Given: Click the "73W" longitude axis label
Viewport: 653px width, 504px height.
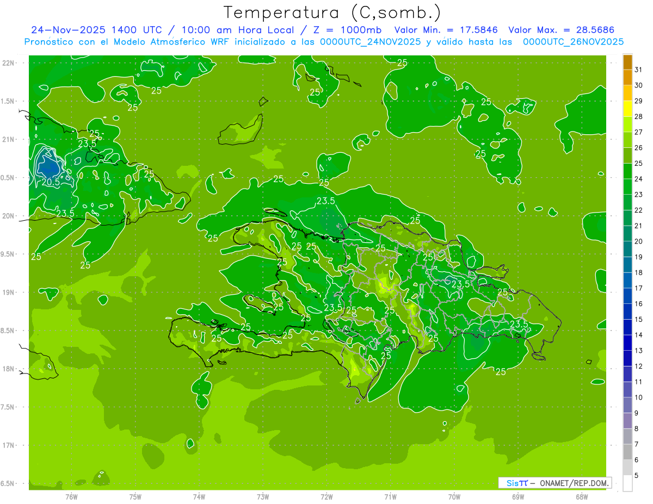Looking at the screenshot, I should (263, 496).
